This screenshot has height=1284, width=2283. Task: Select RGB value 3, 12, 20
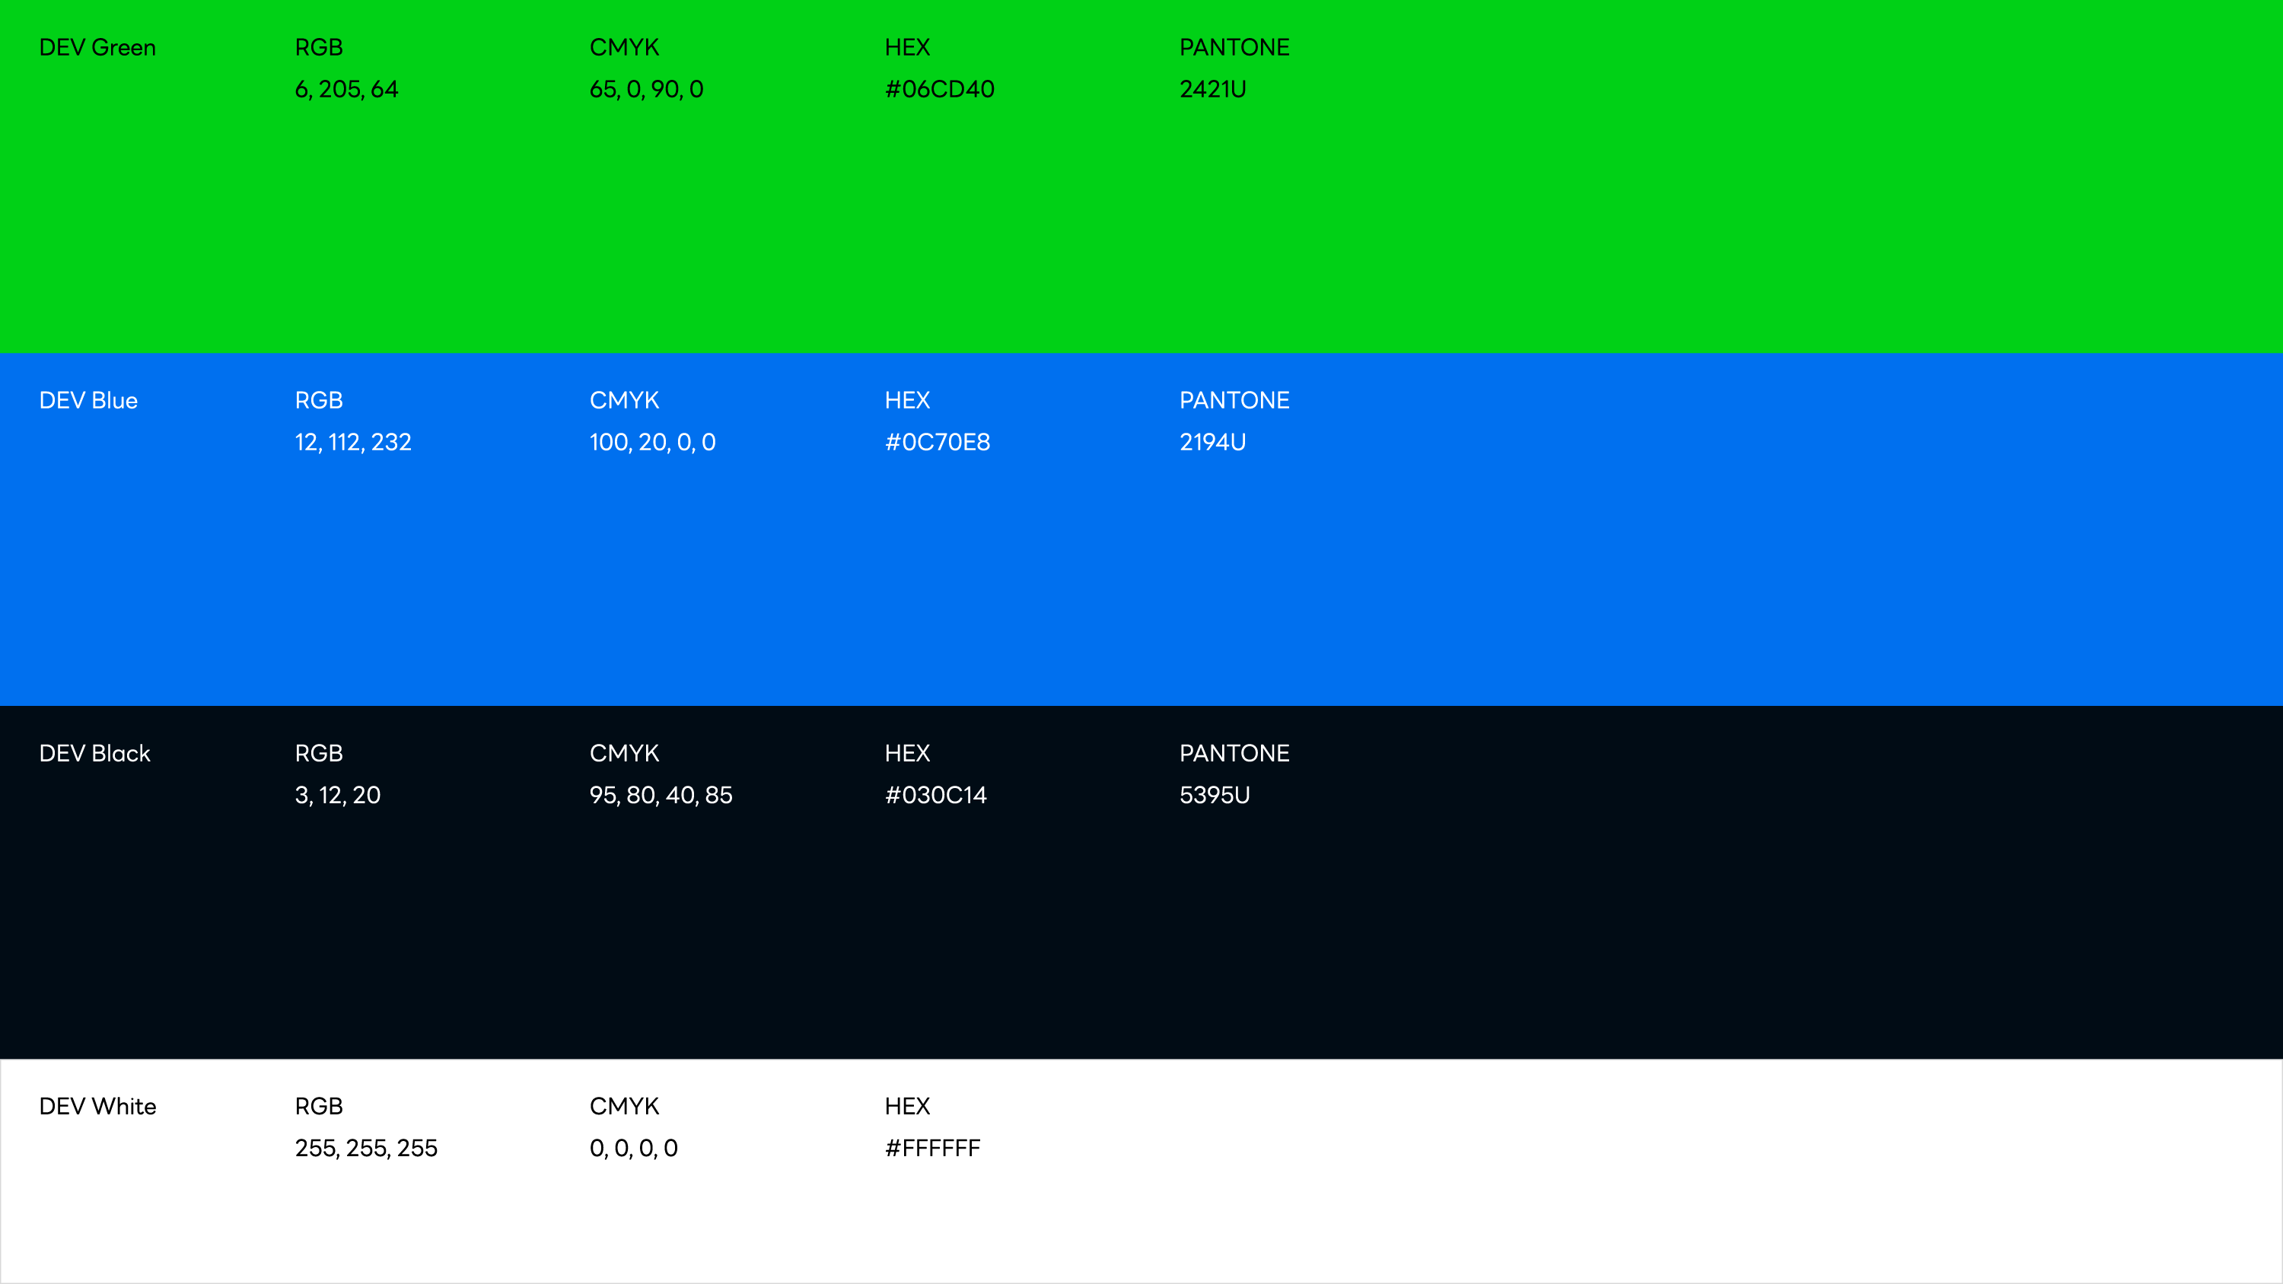(338, 795)
